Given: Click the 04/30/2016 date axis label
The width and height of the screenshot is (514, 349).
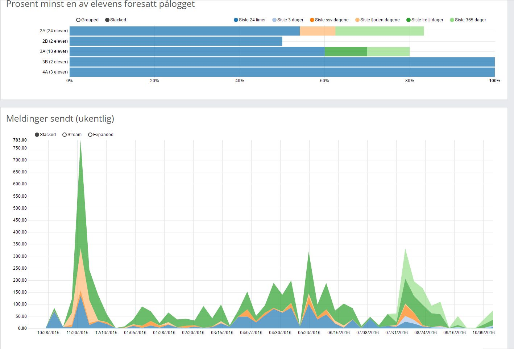Looking at the screenshot, I should click(x=280, y=333).
